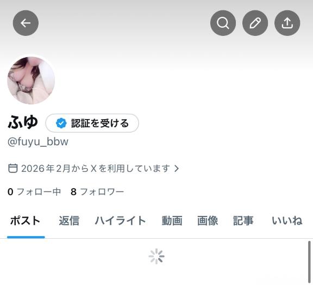This screenshot has width=313, height=285.
Task: Select the ポスト tab
Action: point(26,221)
